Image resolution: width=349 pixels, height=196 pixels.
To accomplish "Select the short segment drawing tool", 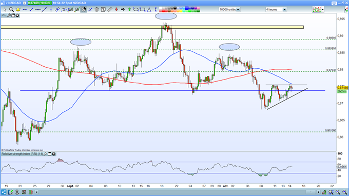I will point(31,9).
